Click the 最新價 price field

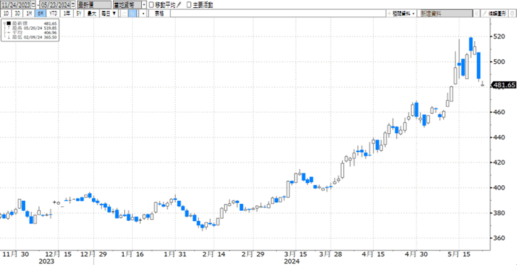pyautogui.click(x=94, y=5)
